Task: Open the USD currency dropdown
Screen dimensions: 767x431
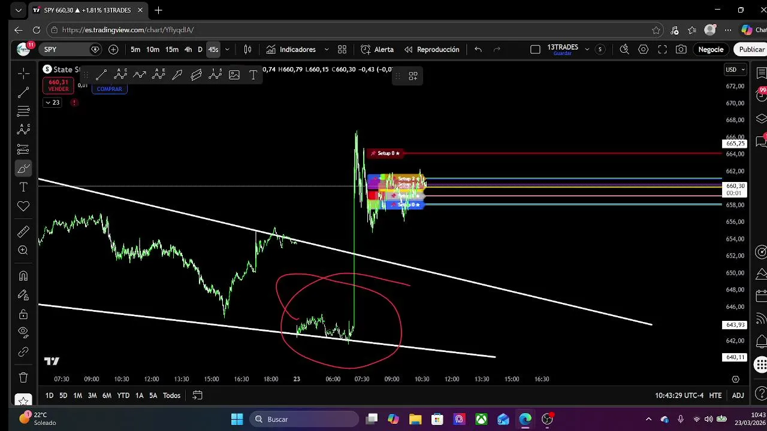Action: [x=735, y=69]
